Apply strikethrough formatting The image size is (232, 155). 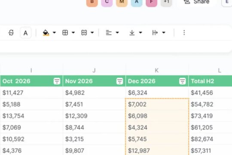[11, 32]
